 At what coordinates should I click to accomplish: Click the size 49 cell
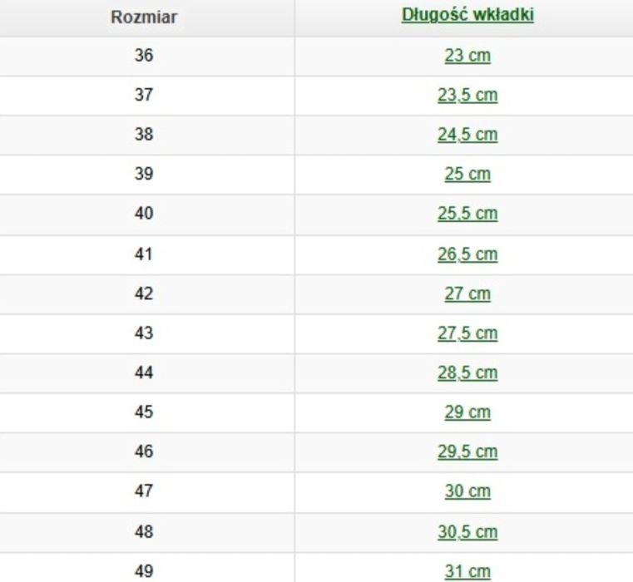coord(143,571)
